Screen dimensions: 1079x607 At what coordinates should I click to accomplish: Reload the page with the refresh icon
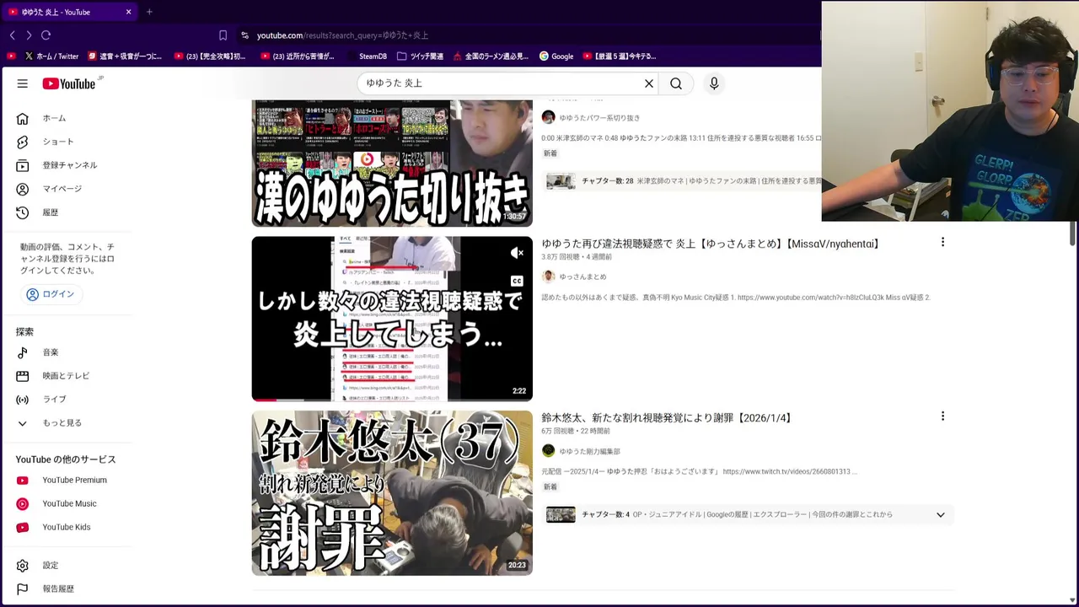click(46, 35)
